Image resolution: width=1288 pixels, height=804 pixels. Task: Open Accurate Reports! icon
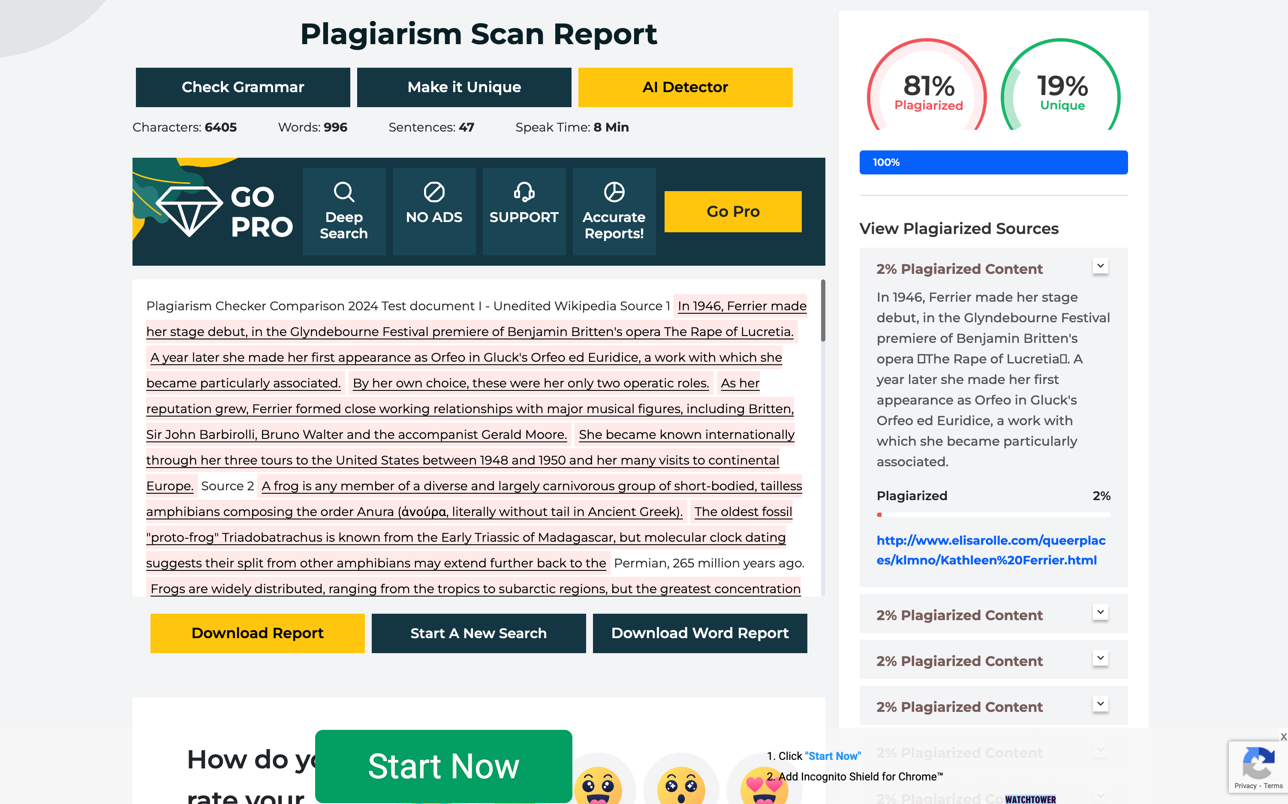pos(614,192)
